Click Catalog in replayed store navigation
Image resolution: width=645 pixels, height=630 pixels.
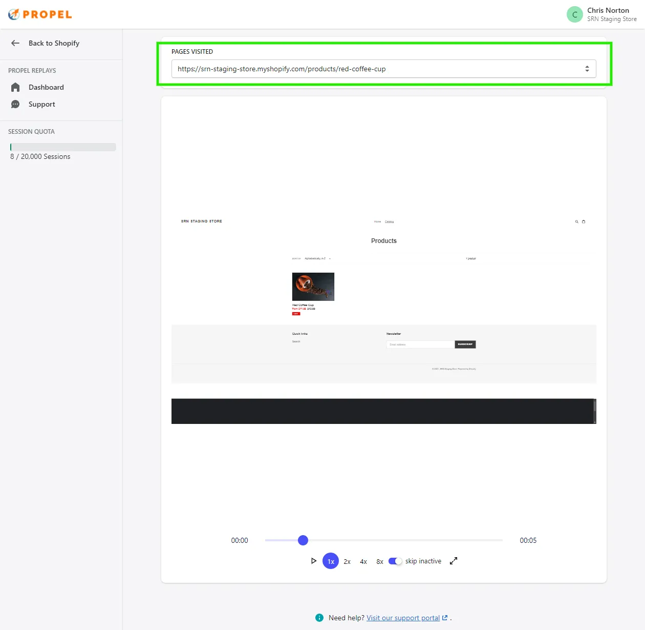(390, 222)
